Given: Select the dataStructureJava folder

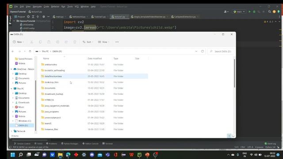Looking at the screenshot, I should tap(94, 76).
